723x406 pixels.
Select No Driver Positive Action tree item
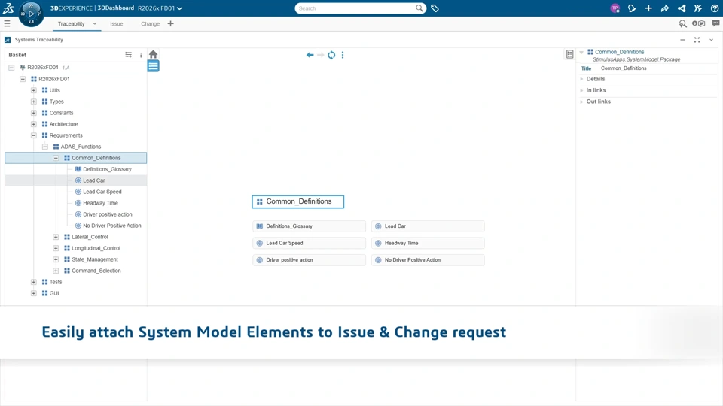point(112,226)
